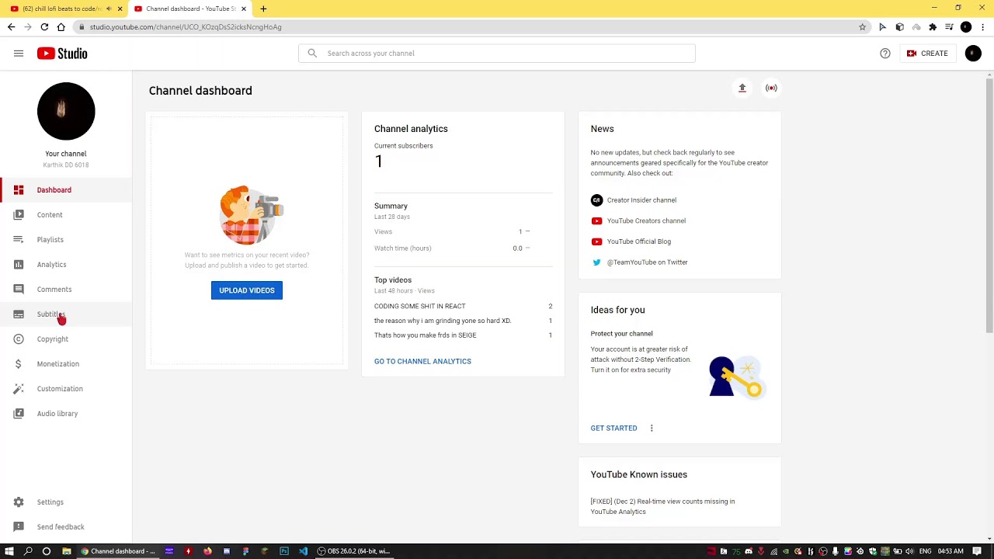Bookmark this page with star icon

pyautogui.click(x=862, y=27)
